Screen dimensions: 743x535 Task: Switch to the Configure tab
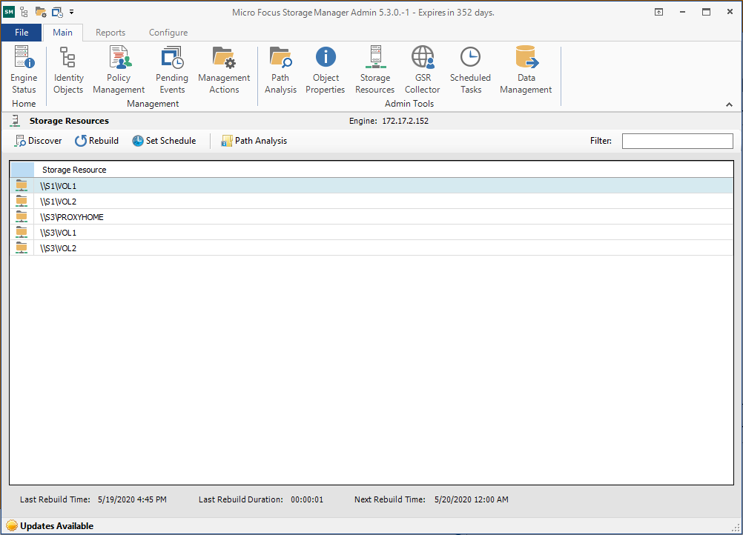(168, 32)
